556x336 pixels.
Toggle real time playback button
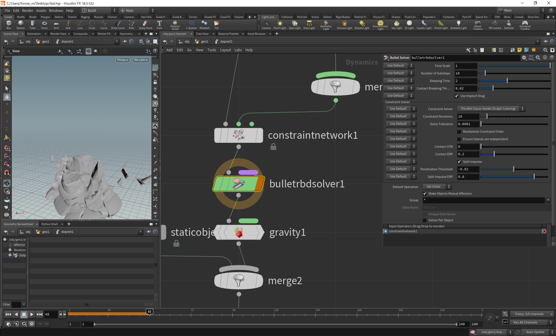(x=32, y=324)
